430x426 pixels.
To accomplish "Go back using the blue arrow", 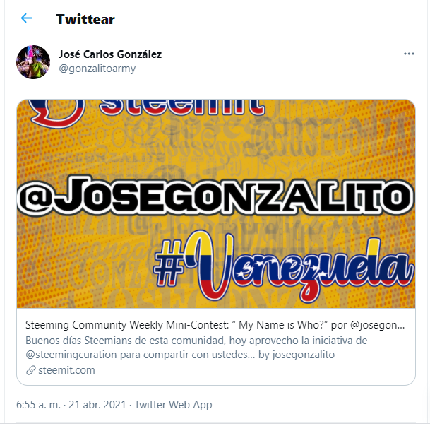I will coord(27,18).
